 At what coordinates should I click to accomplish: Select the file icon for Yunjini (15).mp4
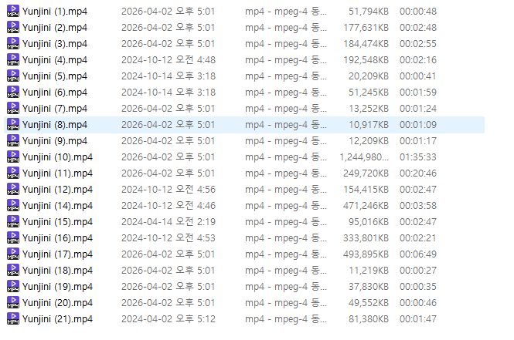click(x=13, y=221)
